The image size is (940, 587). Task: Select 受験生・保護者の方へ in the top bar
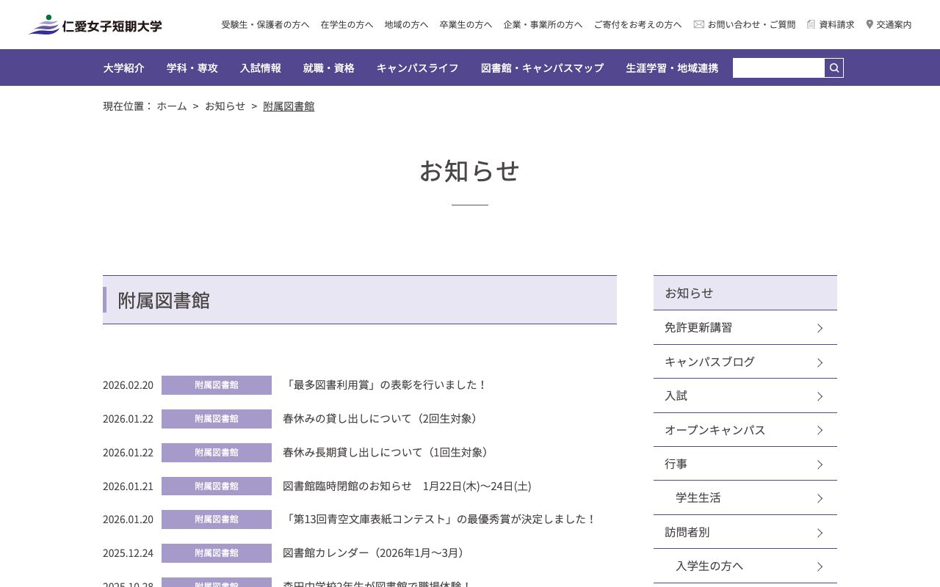(266, 24)
